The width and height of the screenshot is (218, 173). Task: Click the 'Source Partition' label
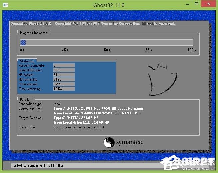tap(30, 108)
